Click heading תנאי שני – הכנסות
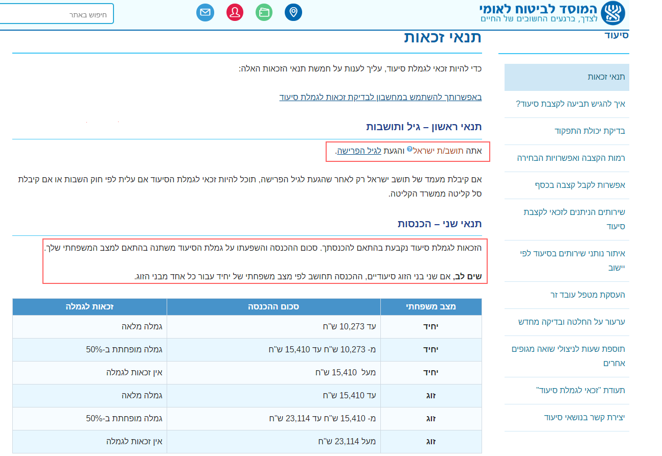662x456 pixels. 440,224
